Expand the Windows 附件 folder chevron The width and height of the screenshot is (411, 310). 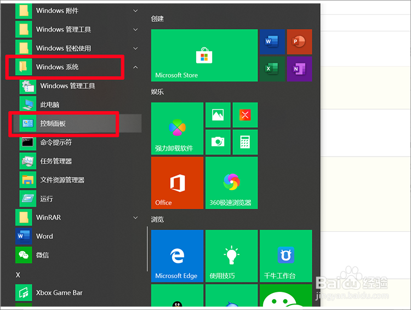[x=135, y=11]
